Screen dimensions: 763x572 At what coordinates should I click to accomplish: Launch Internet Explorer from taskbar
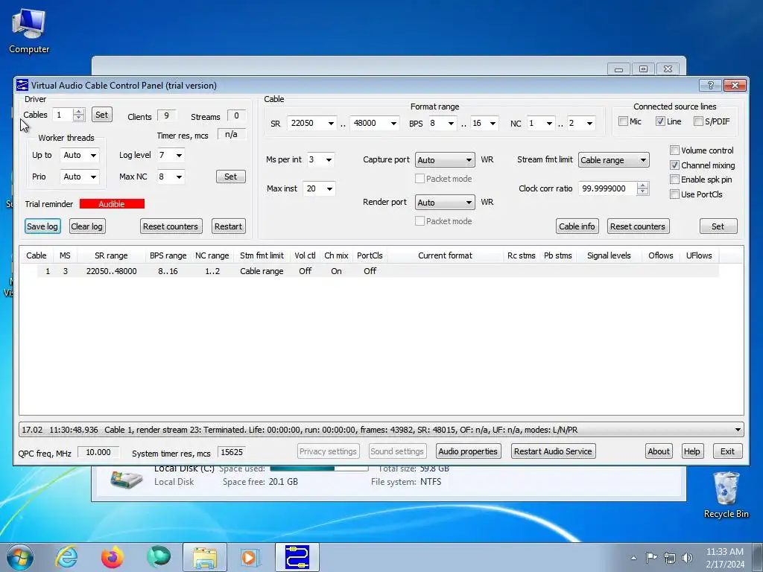click(66, 557)
